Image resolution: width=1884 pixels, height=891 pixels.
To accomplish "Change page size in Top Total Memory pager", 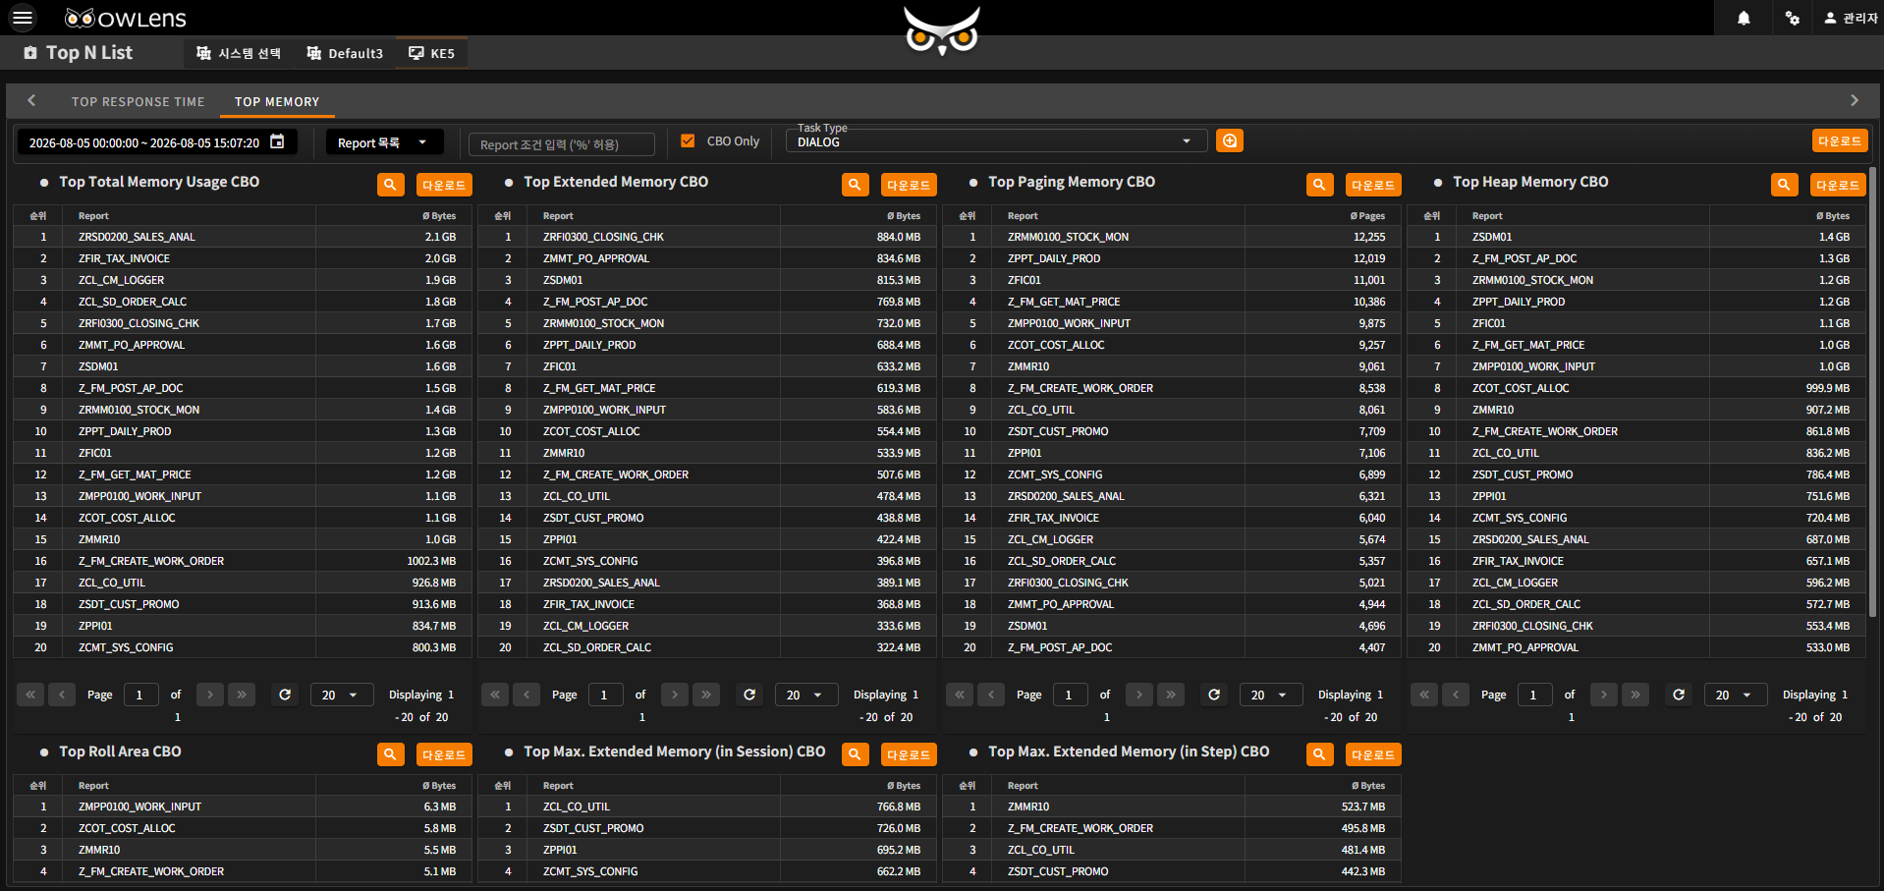I will pos(341,695).
